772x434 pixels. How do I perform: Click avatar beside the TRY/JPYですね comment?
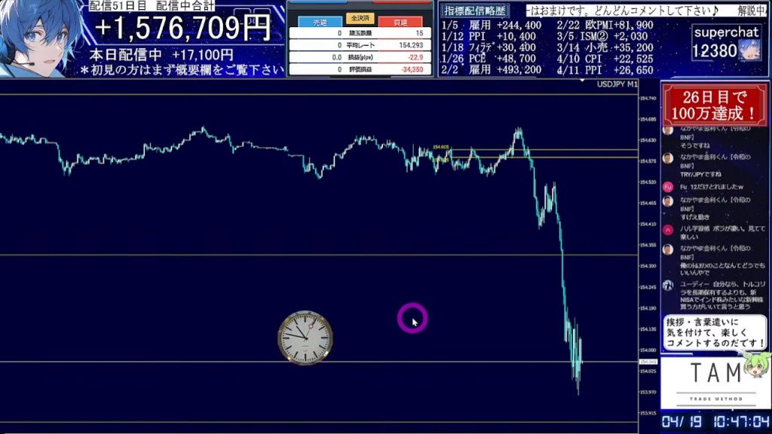[x=667, y=158]
